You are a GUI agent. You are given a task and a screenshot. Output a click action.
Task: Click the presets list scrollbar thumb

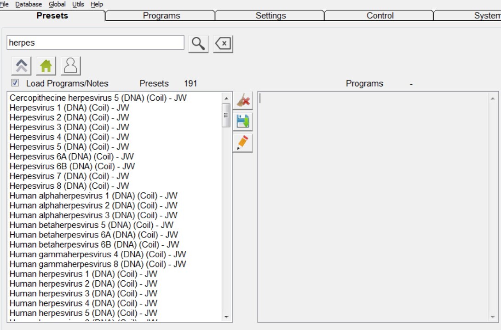(x=226, y=115)
